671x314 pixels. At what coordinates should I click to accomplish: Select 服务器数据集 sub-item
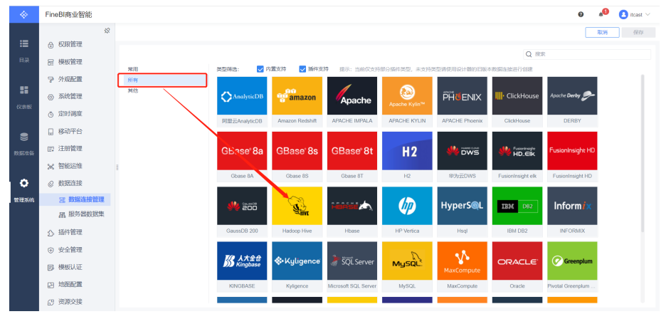point(81,214)
